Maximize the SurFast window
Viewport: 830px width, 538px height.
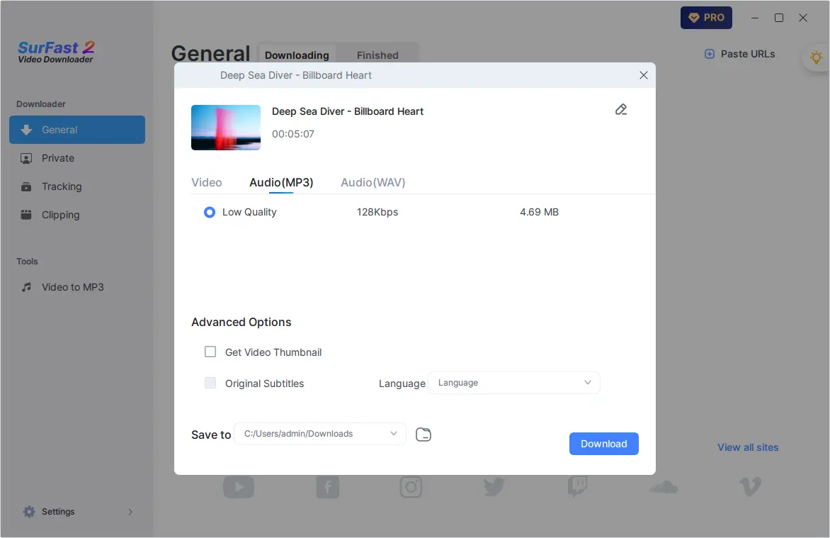[x=779, y=18]
